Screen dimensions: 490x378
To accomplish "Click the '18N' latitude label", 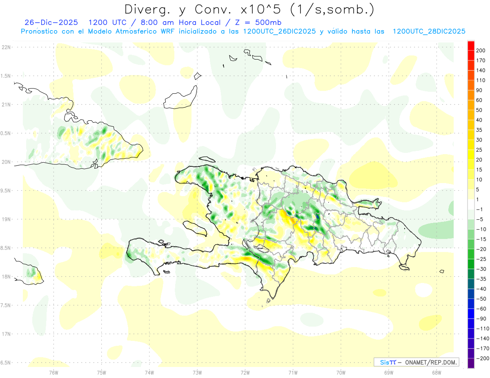I will click(x=6, y=276).
